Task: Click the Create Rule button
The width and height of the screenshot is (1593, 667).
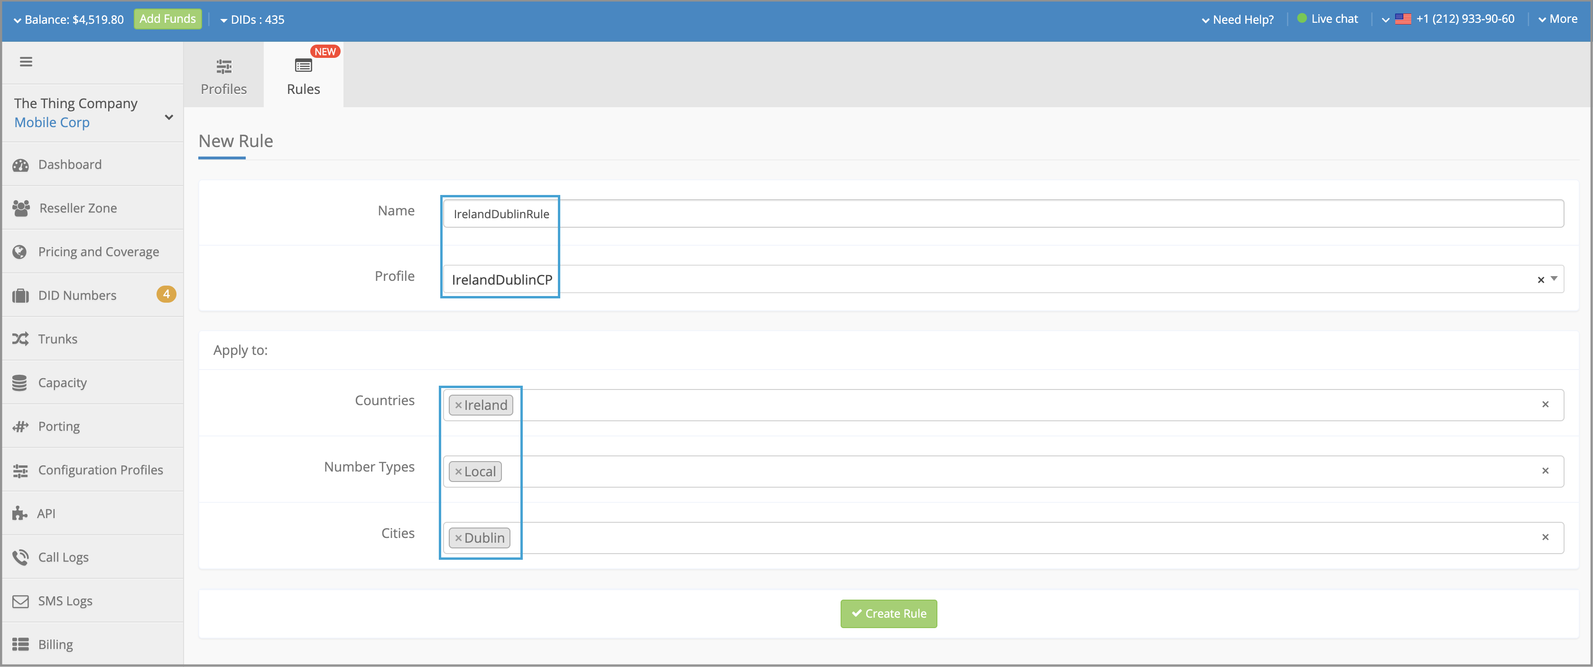Action: (889, 613)
